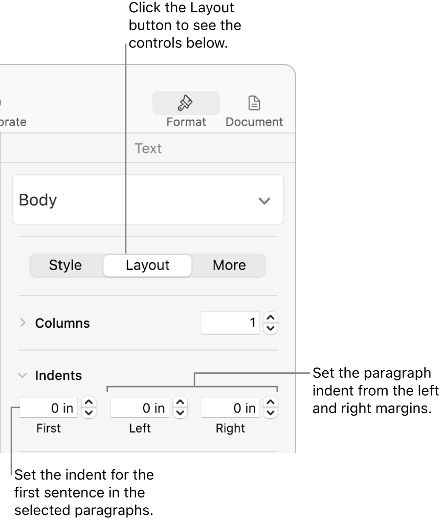Decrease the Columns count with down arrow
Screen dimensions: 445x521
click(271, 328)
